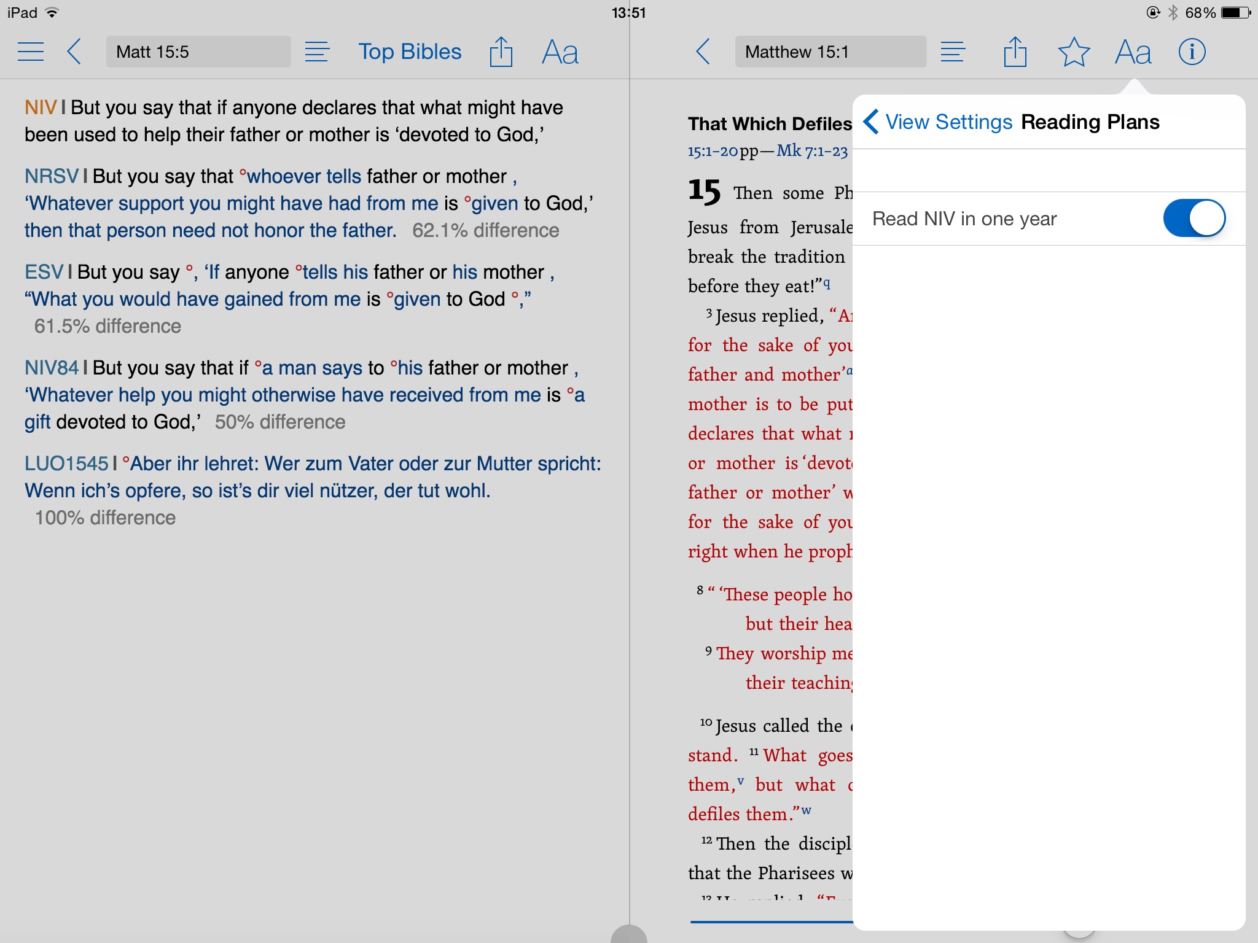
Task: Tap 'Wenn ich's opfere' in LUO1545 verse
Action: tap(104, 491)
